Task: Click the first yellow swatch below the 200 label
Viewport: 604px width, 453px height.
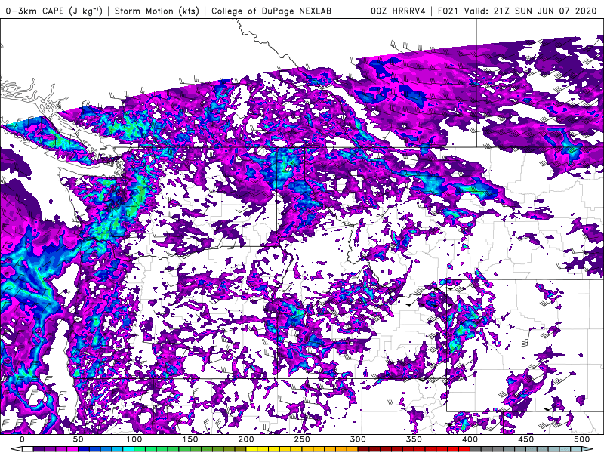Action: click(x=251, y=448)
